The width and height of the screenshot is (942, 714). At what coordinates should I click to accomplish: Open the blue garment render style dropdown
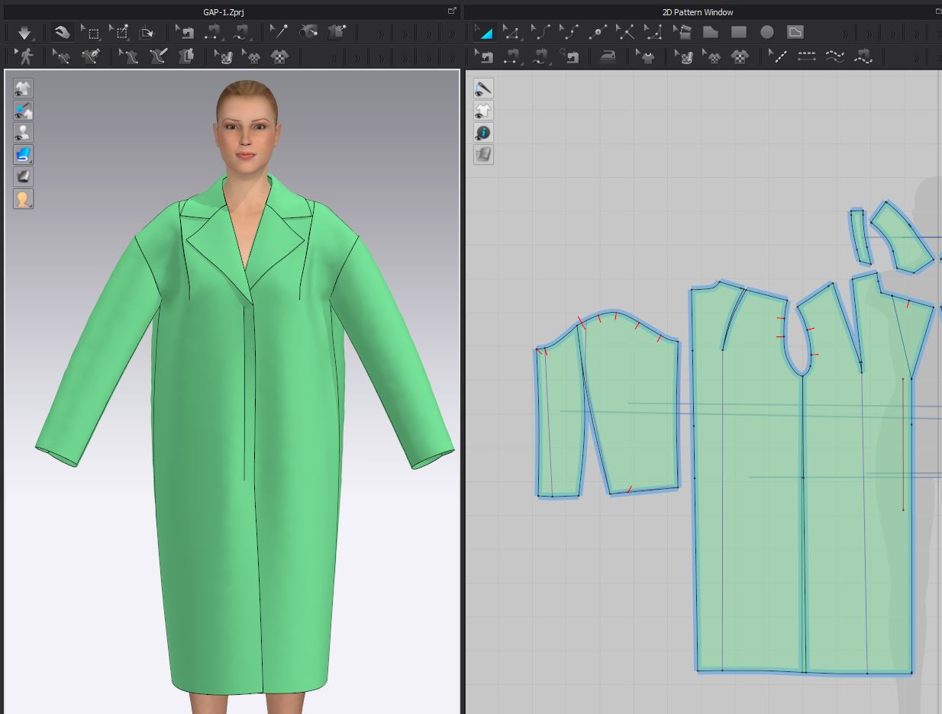tap(23, 155)
